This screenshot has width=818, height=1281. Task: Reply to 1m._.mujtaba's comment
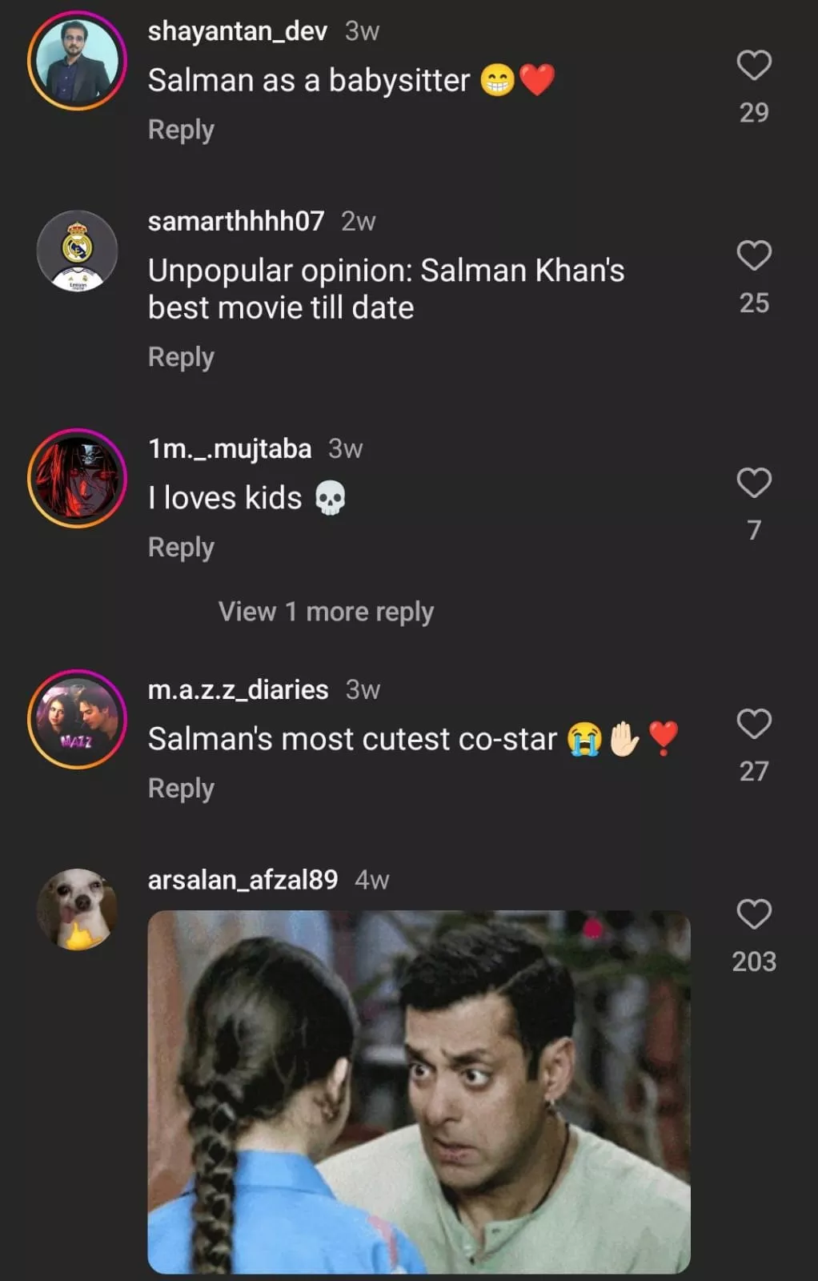pos(181,548)
